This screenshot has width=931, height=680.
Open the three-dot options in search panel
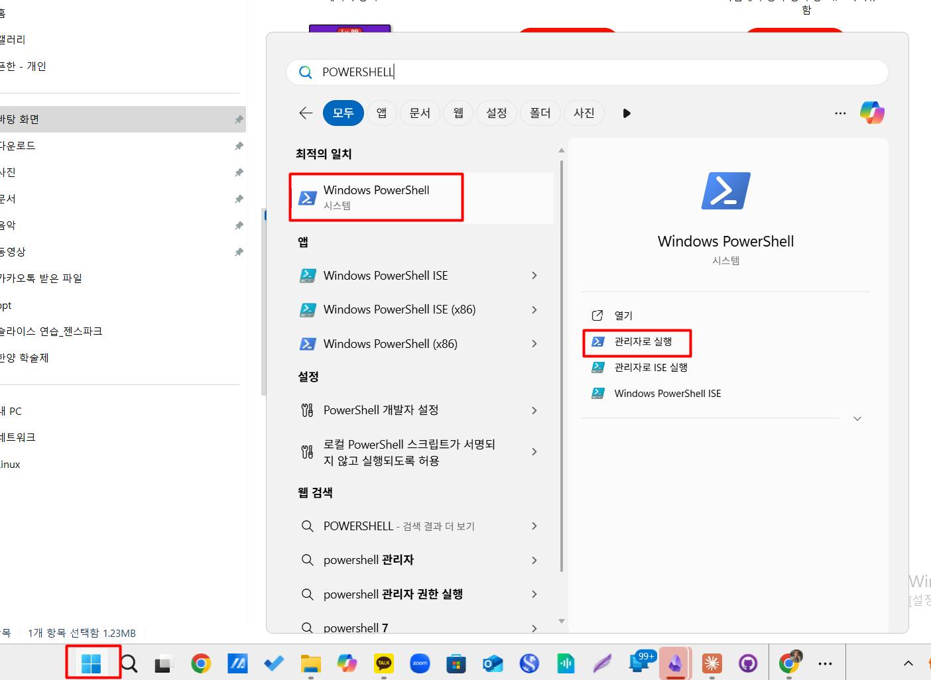840,113
